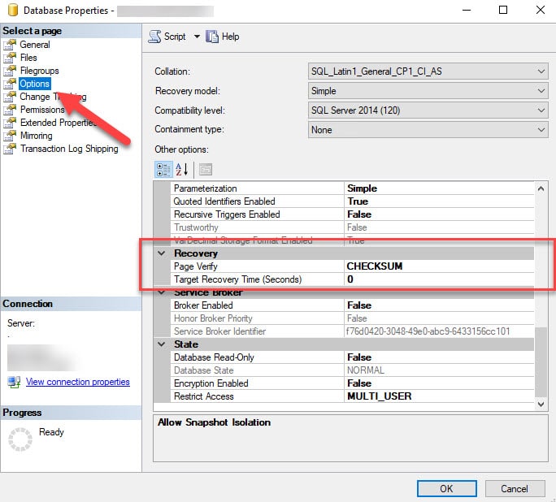This screenshot has height=502, width=556.
Task: Select Quoted Identifiers Enabled row
Action: pyautogui.click(x=352, y=201)
